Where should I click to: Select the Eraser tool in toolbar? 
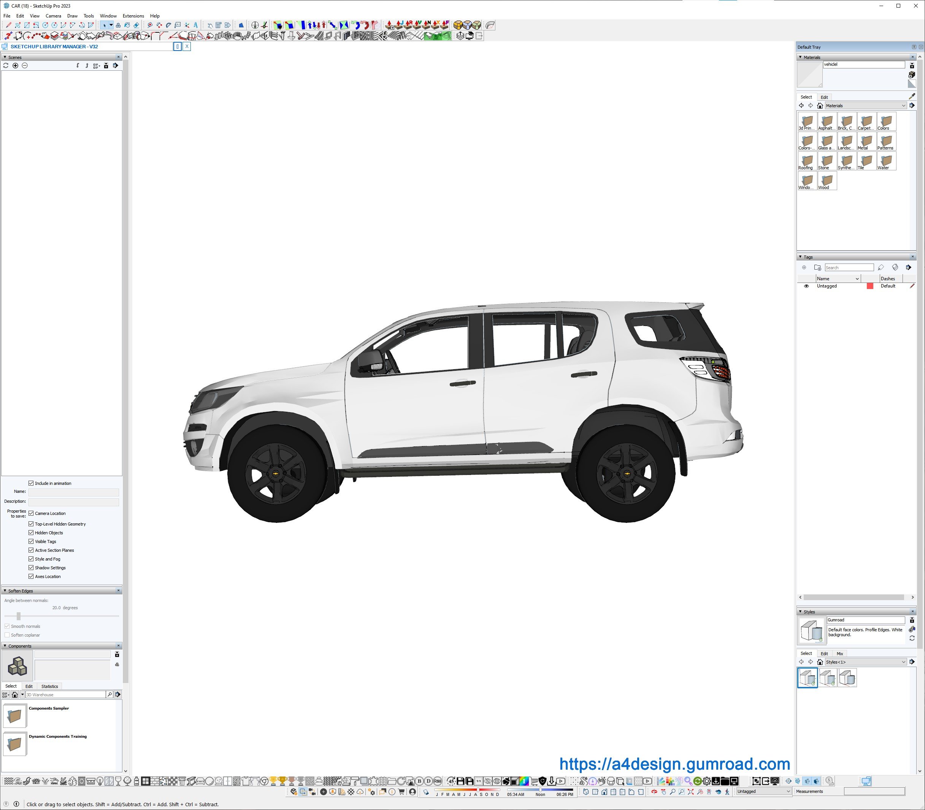(x=136, y=25)
